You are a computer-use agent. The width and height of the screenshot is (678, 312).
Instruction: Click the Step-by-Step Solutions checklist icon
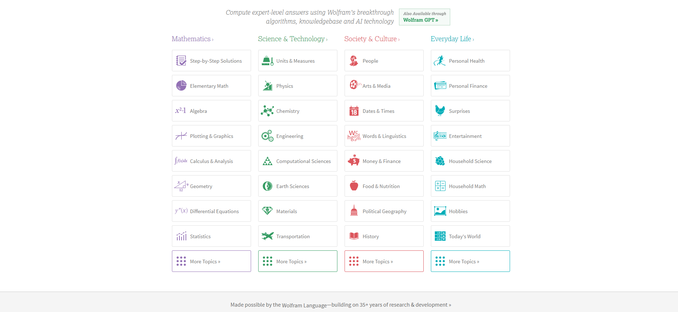[x=181, y=61]
